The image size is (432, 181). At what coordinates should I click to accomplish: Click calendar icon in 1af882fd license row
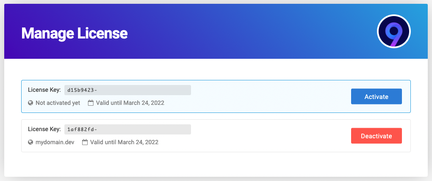(x=85, y=142)
